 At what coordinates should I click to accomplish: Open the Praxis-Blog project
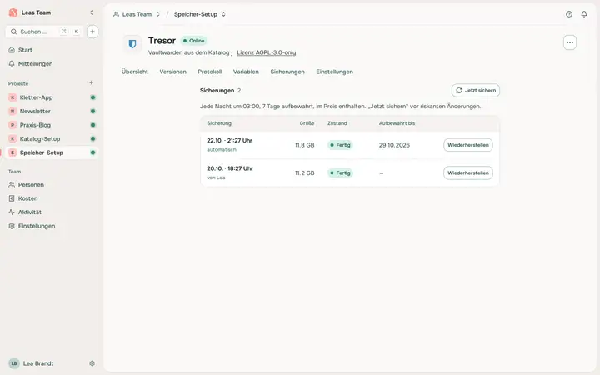pyautogui.click(x=52, y=125)
